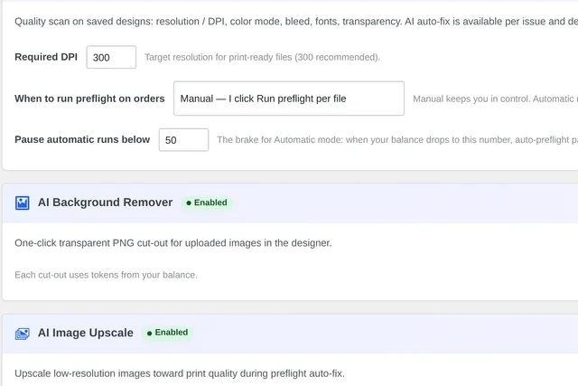Click the Enabled badge beside AI Background Remover
This screenshot has height=386, width=578.
(207, 202)
